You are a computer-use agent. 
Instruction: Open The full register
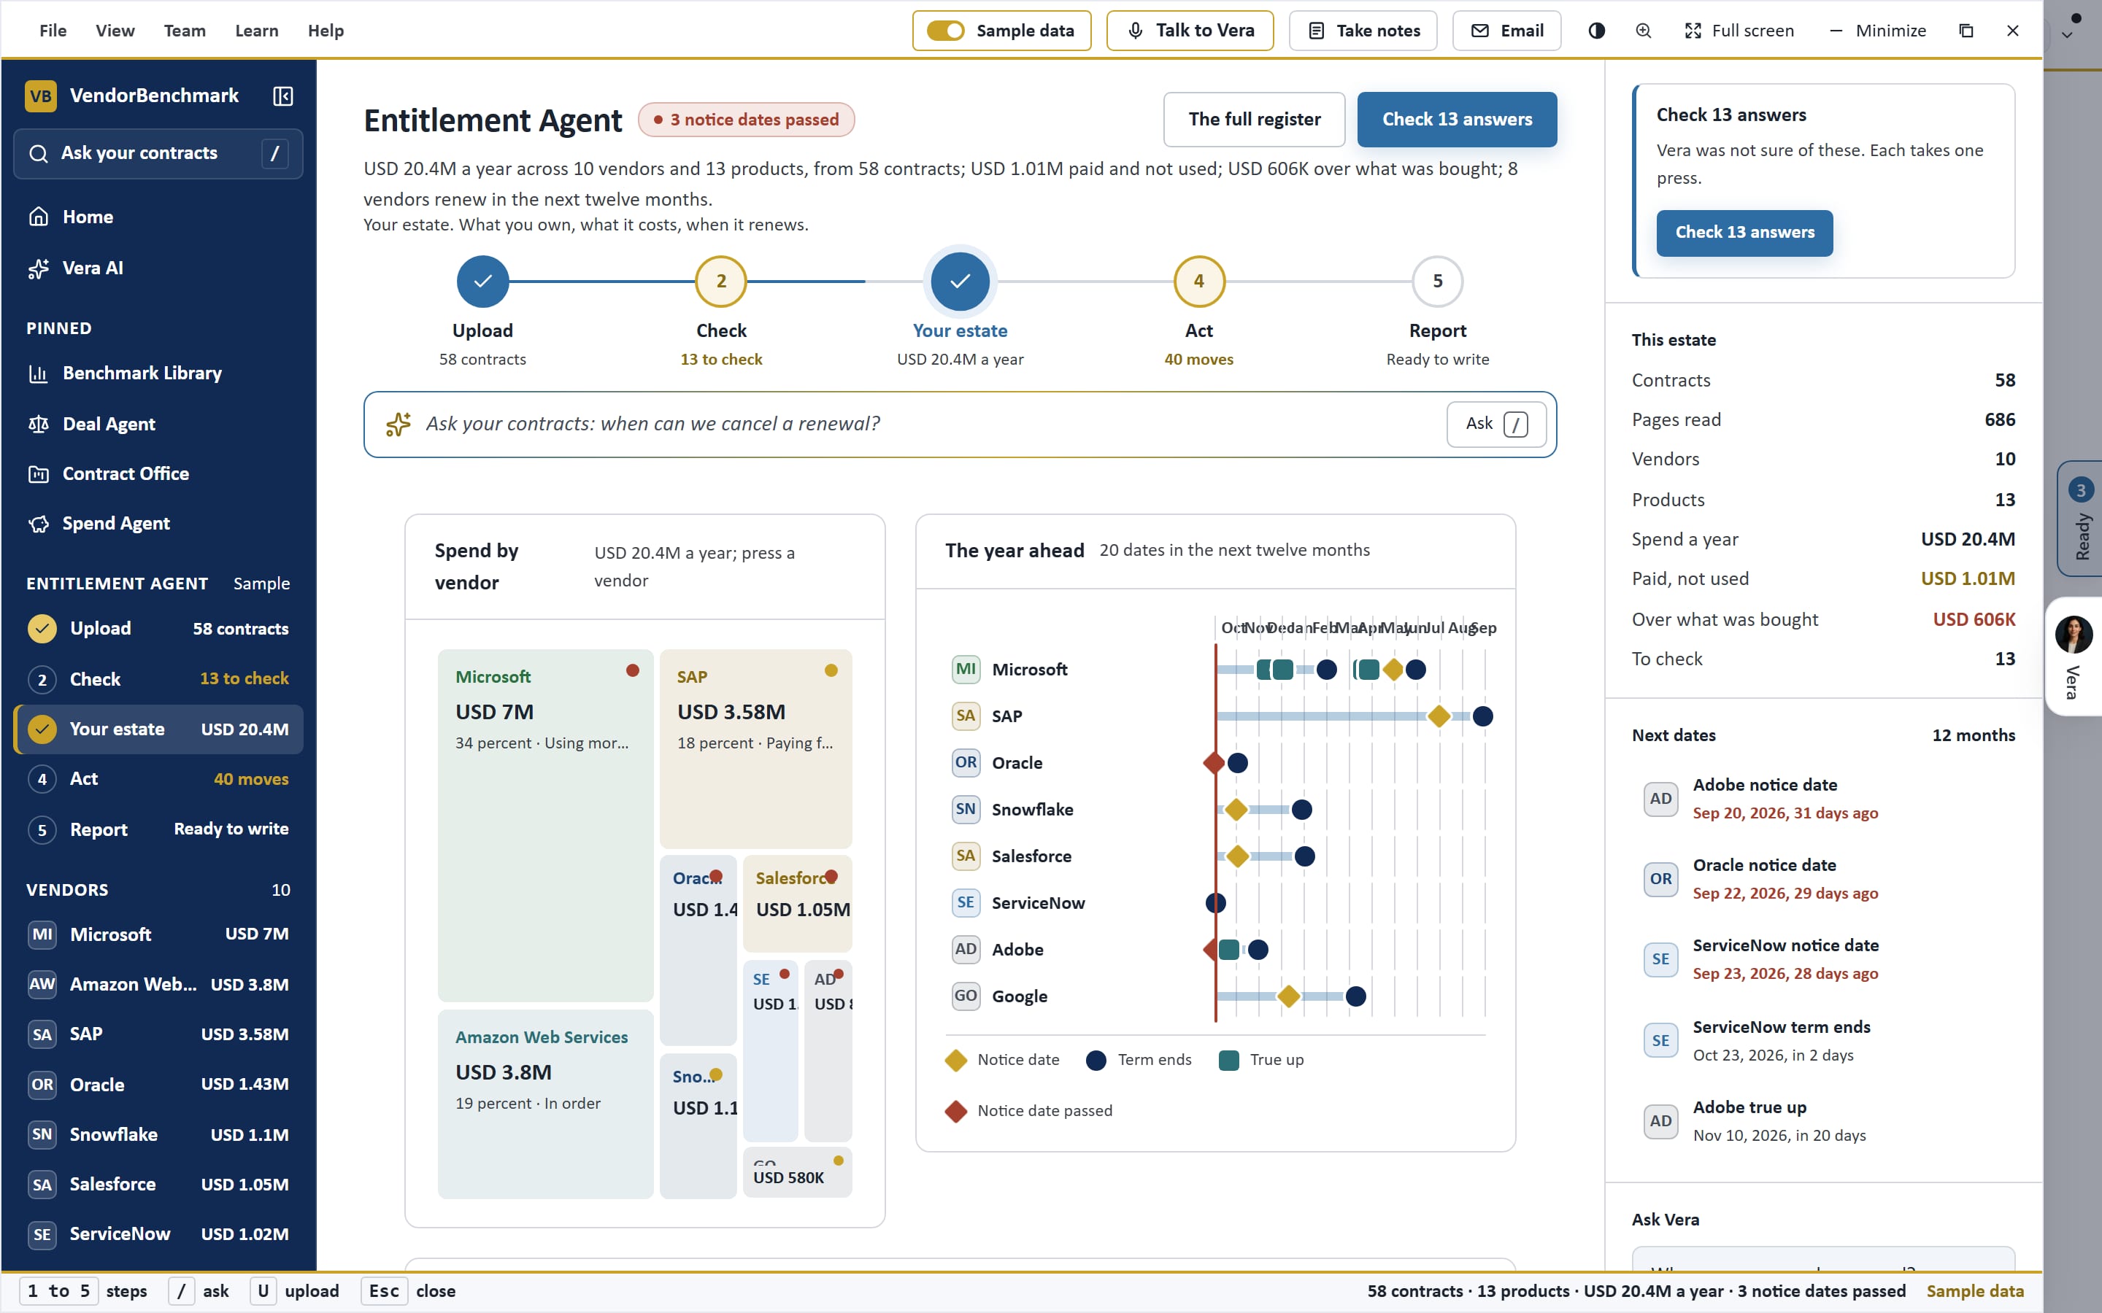(1254, 119)
